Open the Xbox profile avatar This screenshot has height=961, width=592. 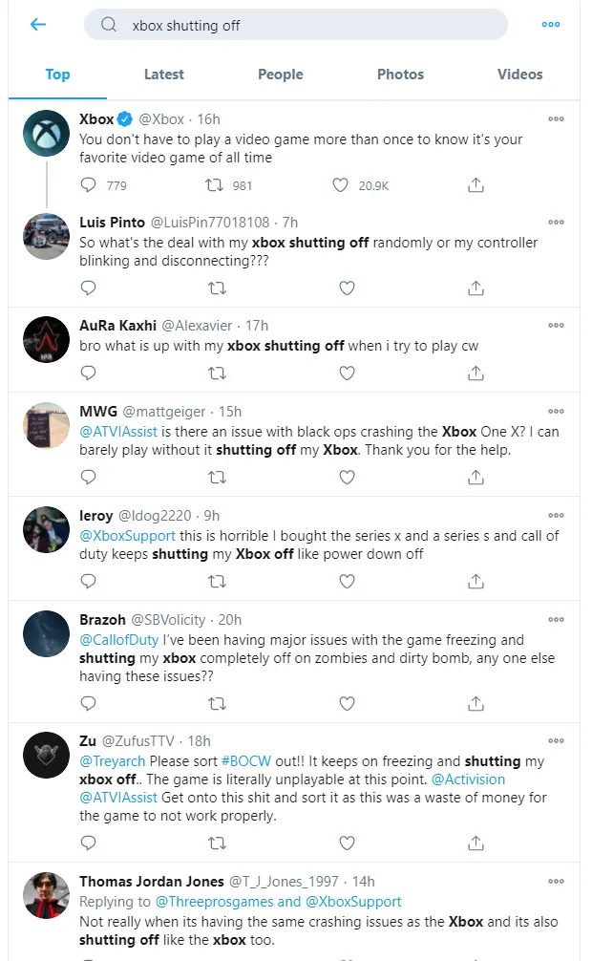click(x=46, y=133)
